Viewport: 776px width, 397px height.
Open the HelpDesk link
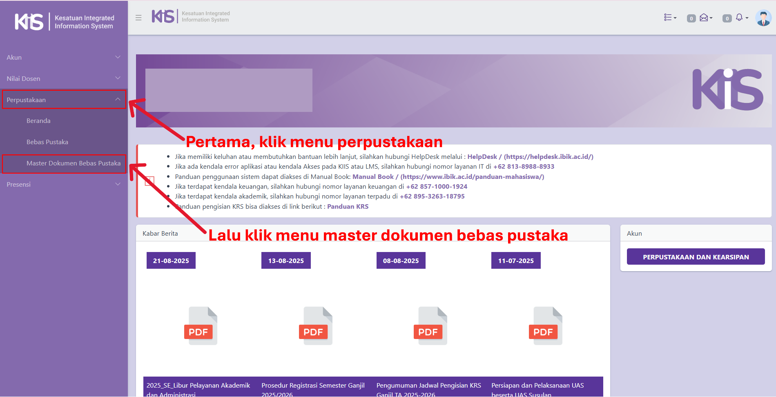click(x=482, y=157)
